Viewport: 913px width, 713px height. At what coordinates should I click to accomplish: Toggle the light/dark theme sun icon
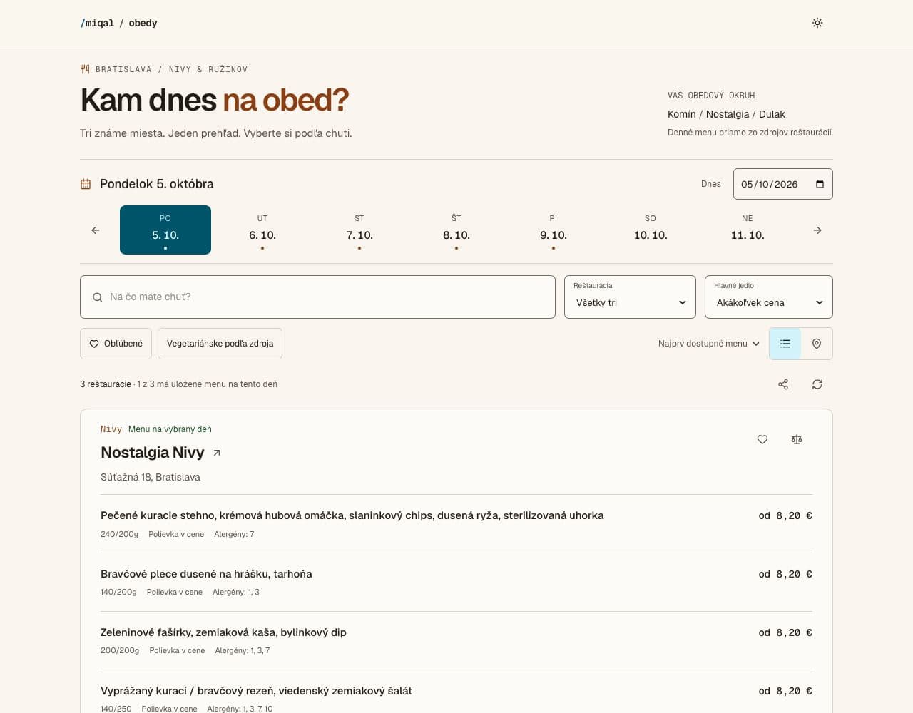coord(817,23)
